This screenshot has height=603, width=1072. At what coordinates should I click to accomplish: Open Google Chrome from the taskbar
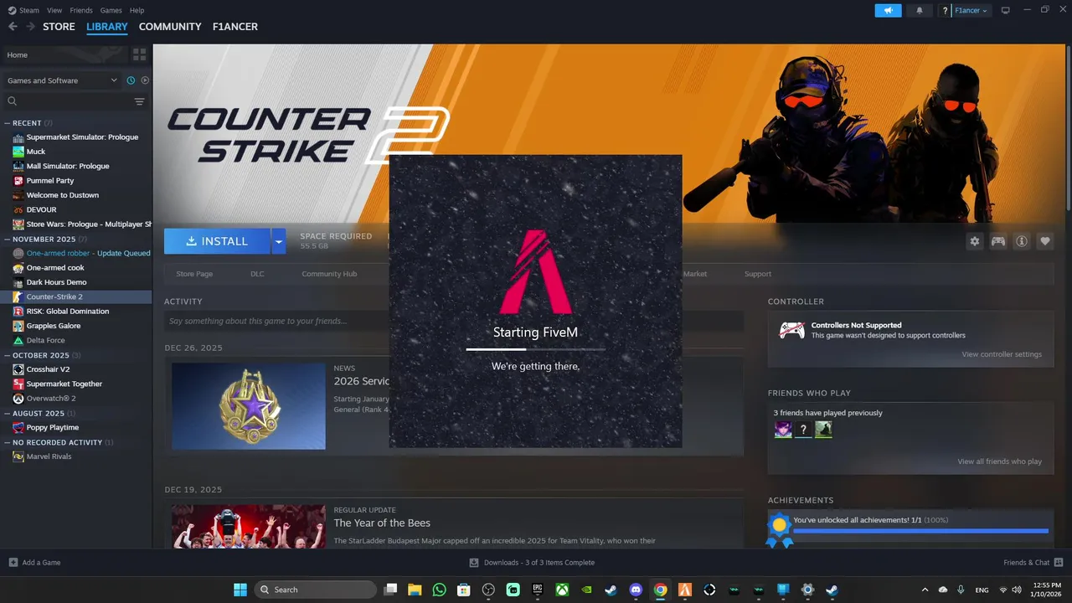pyautogui.click(x=661, y=590)
